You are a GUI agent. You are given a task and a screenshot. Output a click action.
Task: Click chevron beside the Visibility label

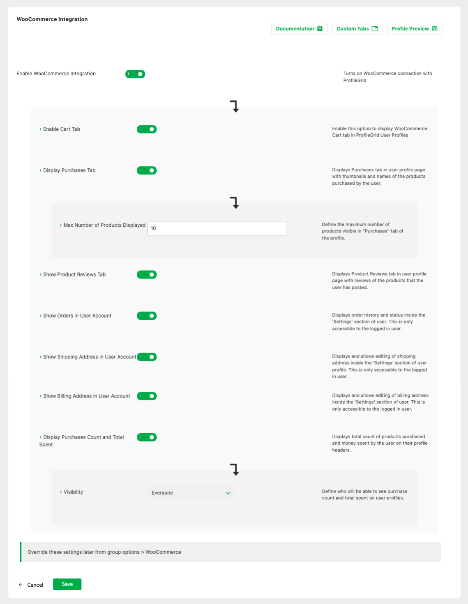coord(61,492)
